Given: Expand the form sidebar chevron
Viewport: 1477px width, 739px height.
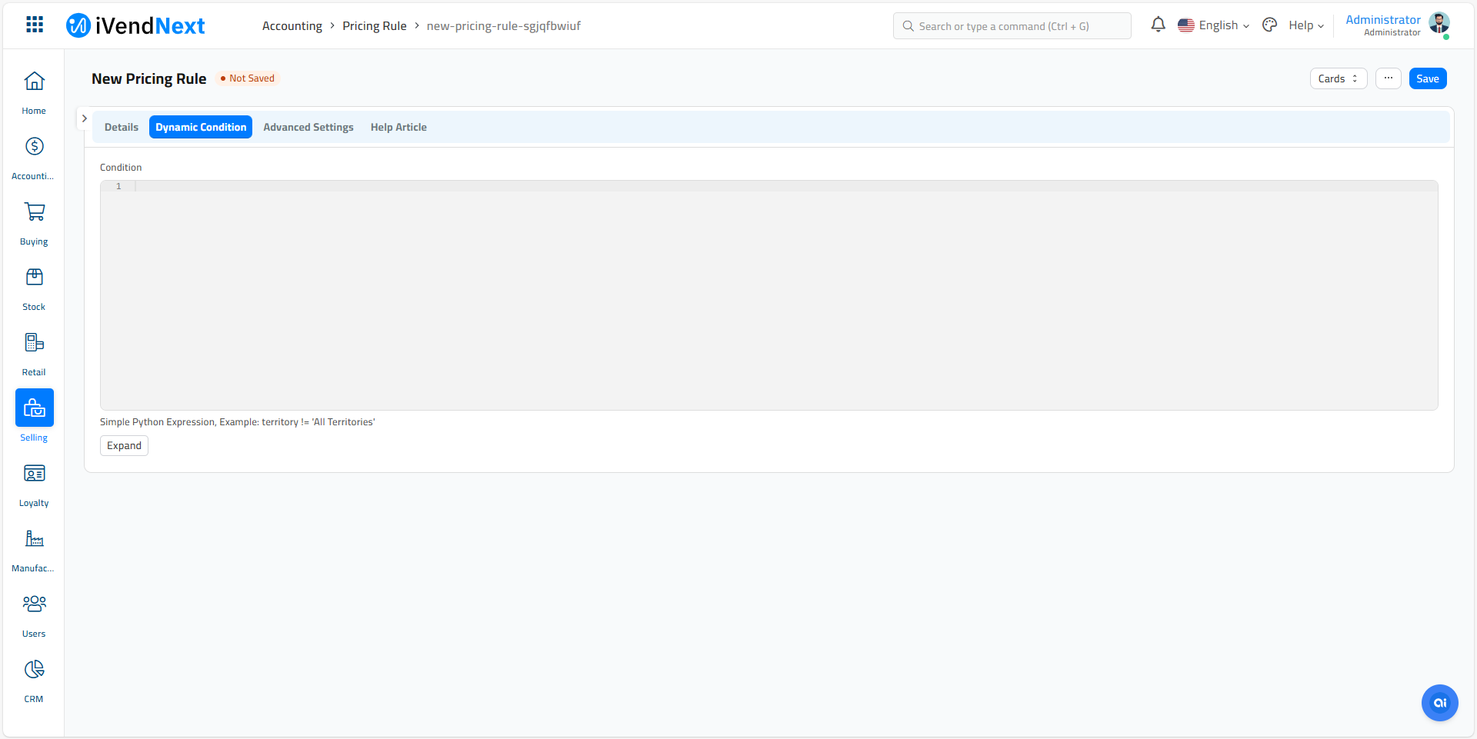Looking at the screenshot, I should pyautogui.click(x=85, y=118).
